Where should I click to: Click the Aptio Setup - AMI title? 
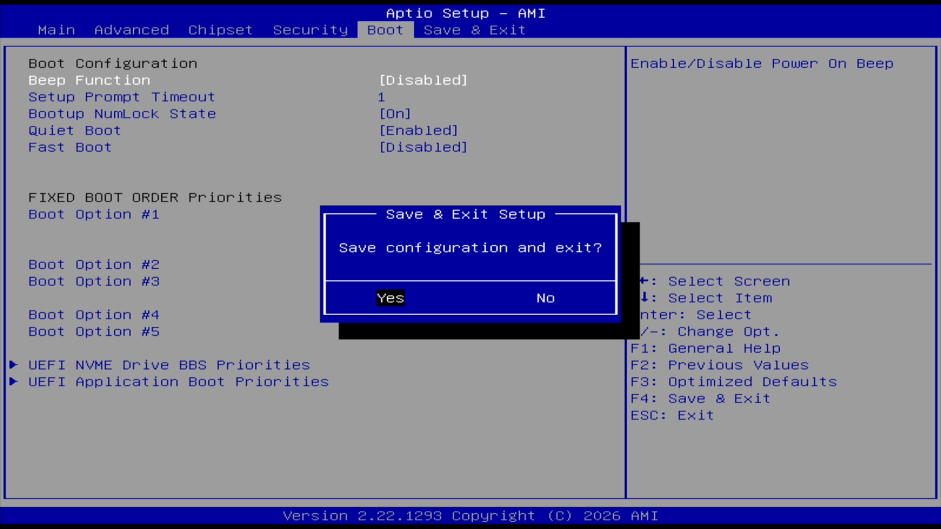click(465, 13)
